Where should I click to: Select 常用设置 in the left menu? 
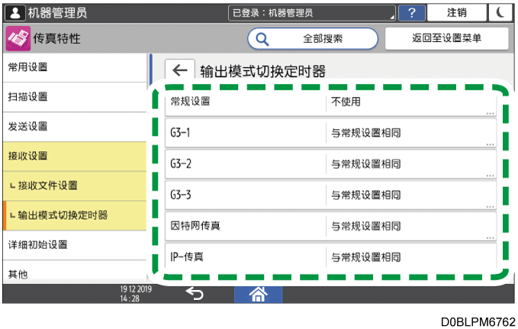[x=73, y=67]
